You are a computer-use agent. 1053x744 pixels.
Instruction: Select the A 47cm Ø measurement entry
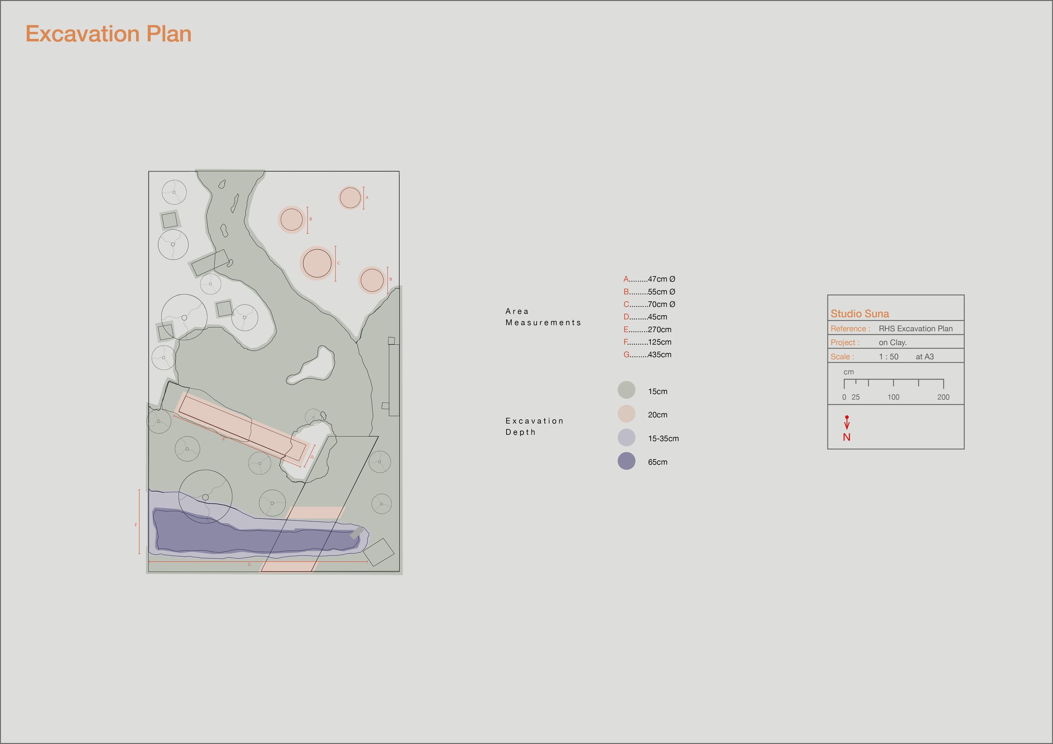point(649,279)
